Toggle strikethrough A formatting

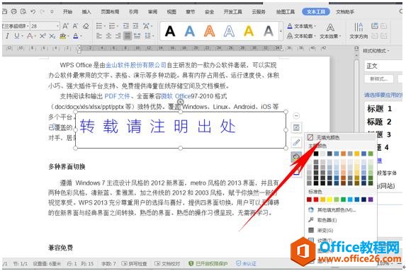30,36
